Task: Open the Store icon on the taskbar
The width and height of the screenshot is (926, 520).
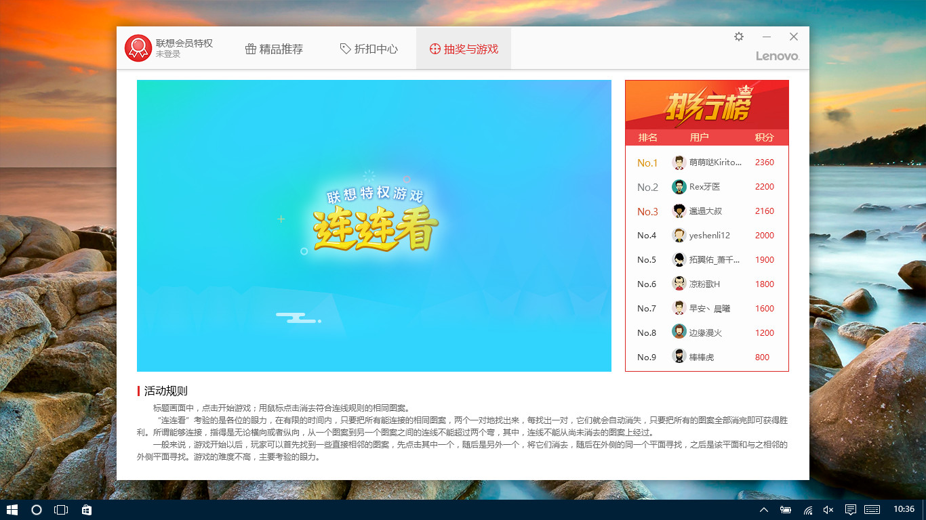Action: (87, 510)
